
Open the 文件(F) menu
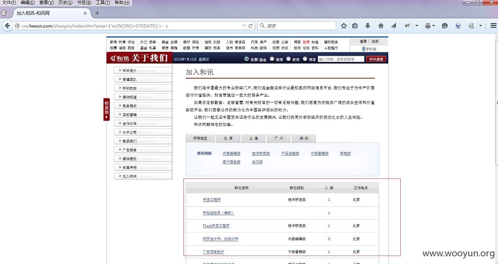[9, 3]
